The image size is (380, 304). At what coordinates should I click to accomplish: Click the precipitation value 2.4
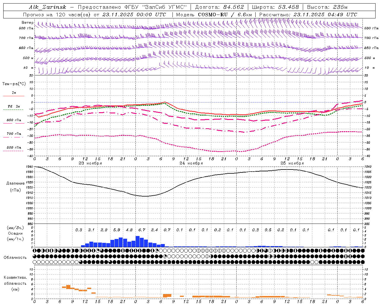point(154,230)
